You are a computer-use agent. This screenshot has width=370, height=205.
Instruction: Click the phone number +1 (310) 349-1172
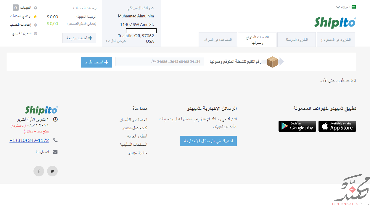click(x=29, y=140)
